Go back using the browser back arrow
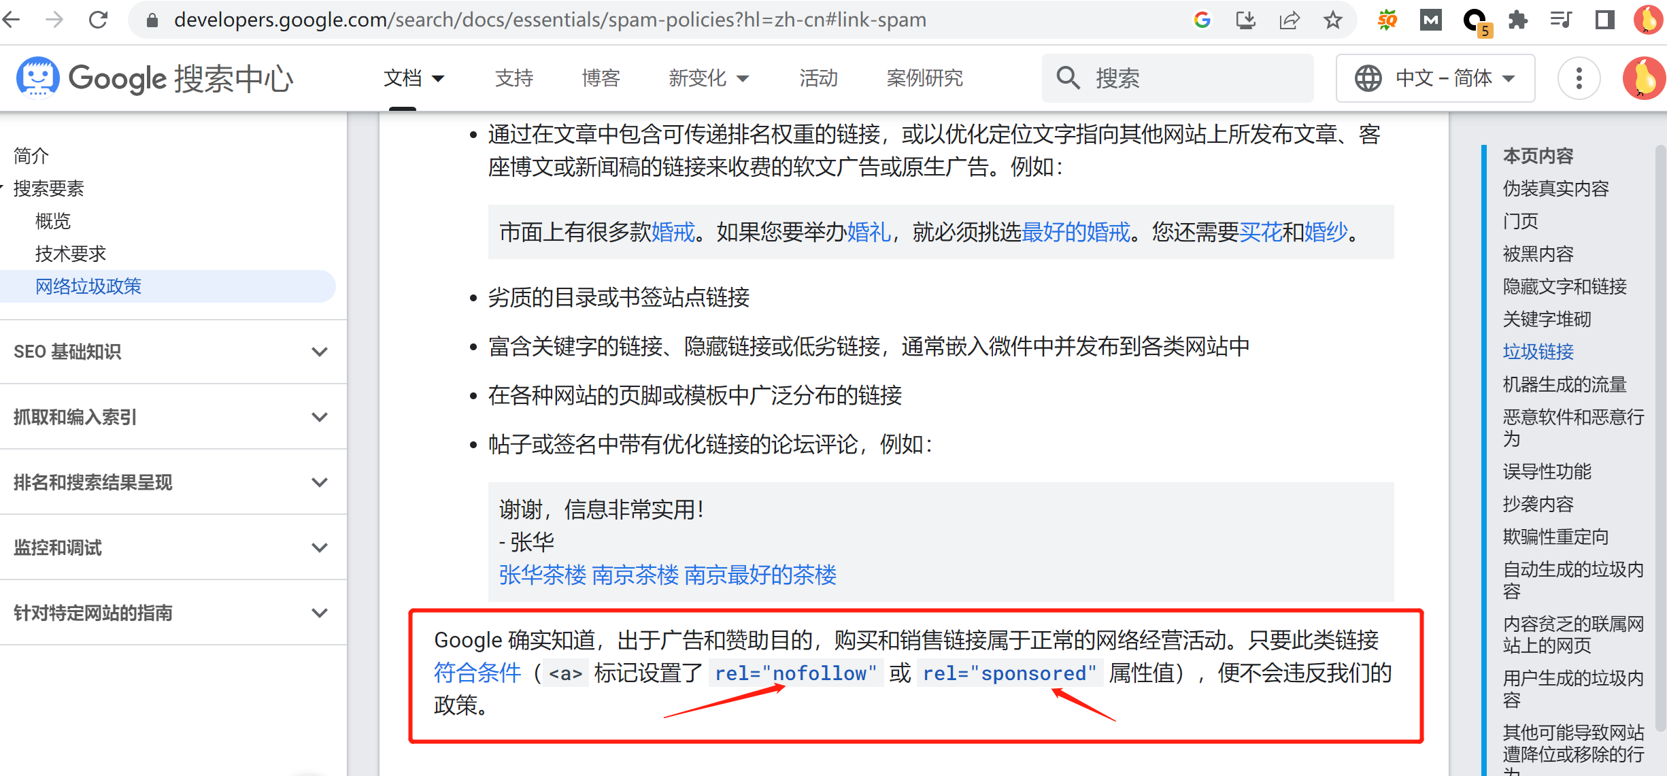 [12, 20]
